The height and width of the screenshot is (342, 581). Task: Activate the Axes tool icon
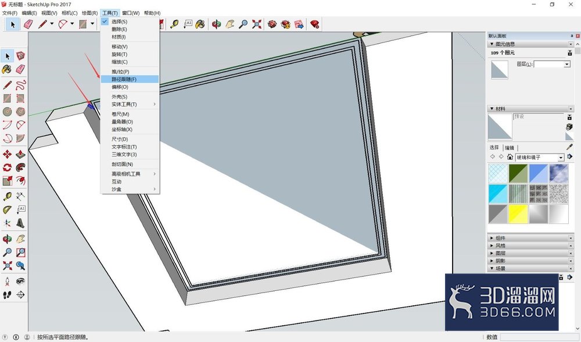click(x=7, y=223)
